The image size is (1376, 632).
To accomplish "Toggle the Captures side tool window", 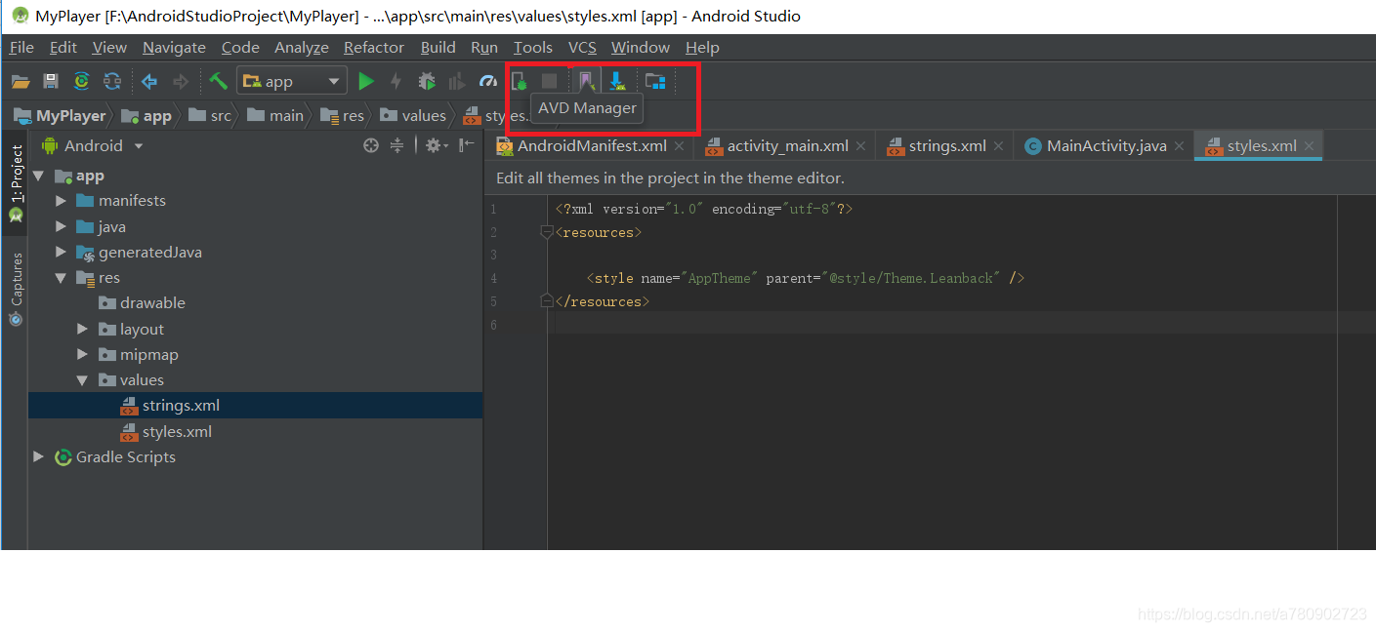I will click(x=16, y=290).
